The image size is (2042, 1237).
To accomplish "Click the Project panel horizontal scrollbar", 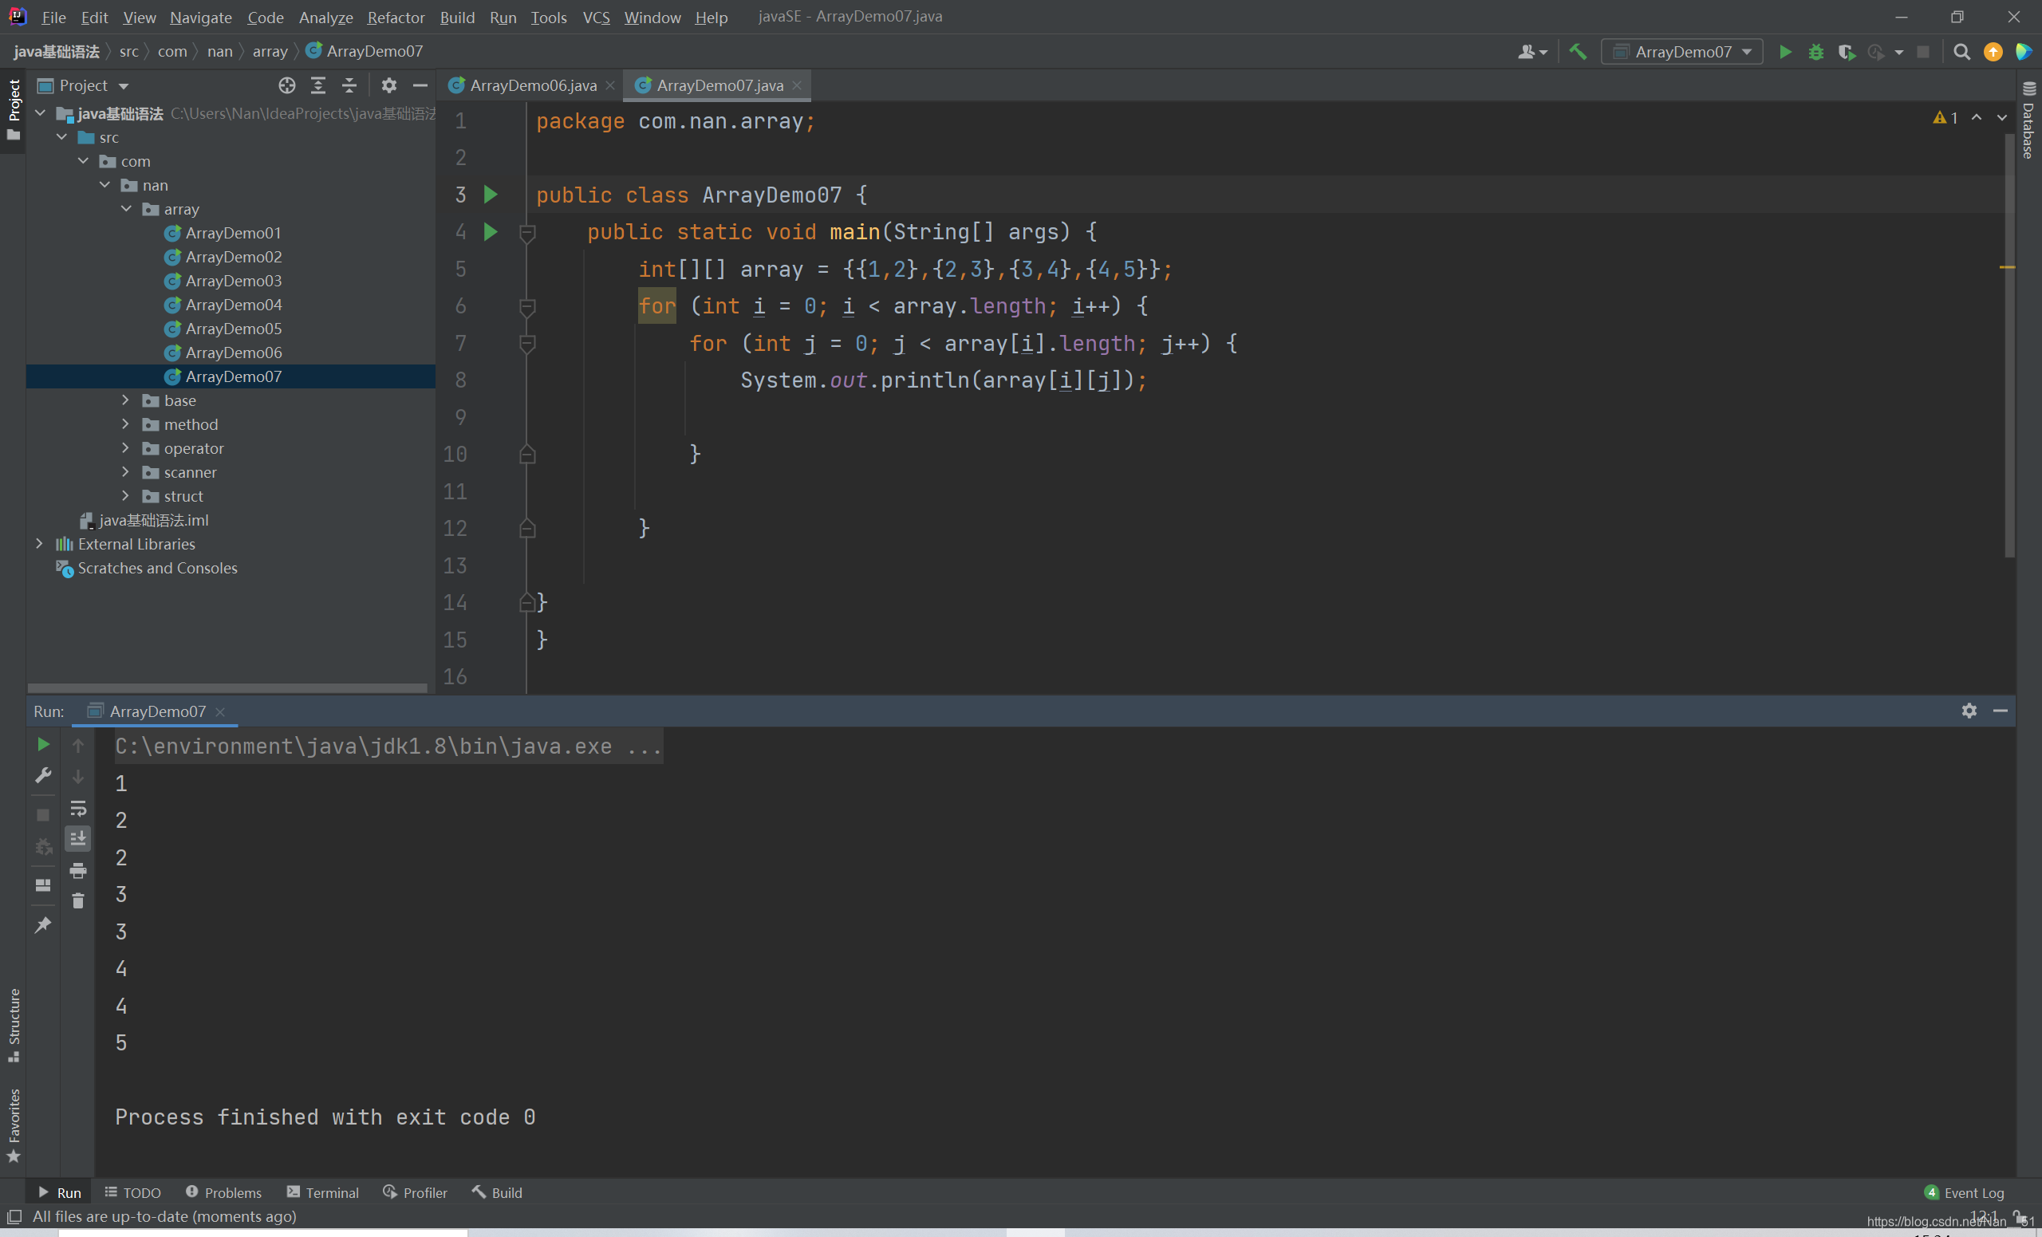I will click(x=227, y=687).
